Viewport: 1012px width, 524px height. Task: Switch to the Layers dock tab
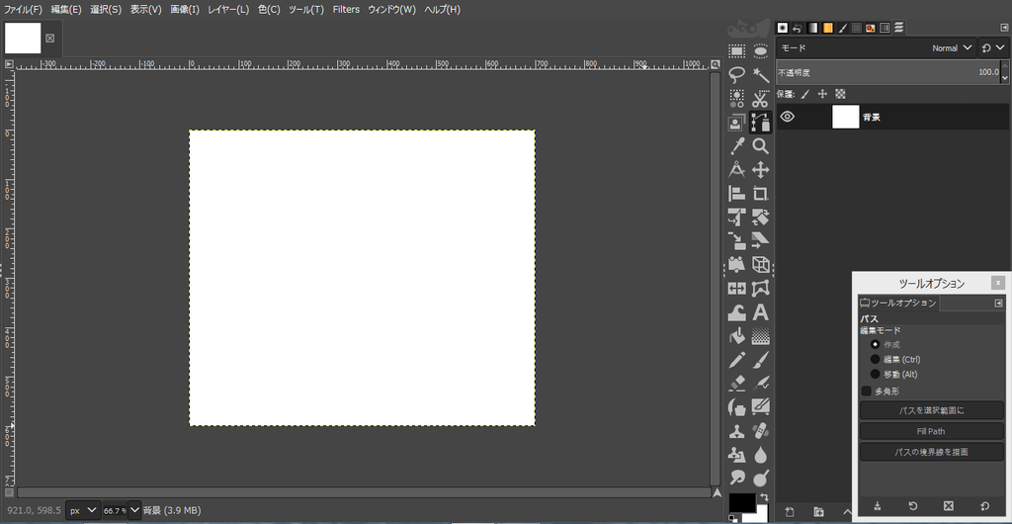(x=899, y=28)
